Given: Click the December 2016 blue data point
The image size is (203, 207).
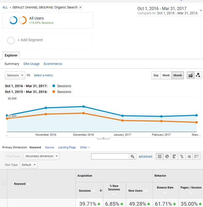Looking at the screenshot, I should coord(84,107).
